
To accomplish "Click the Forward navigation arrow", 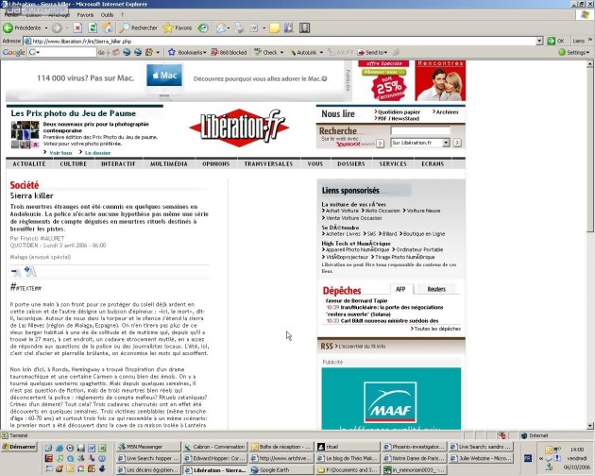I will coord(57,27).
